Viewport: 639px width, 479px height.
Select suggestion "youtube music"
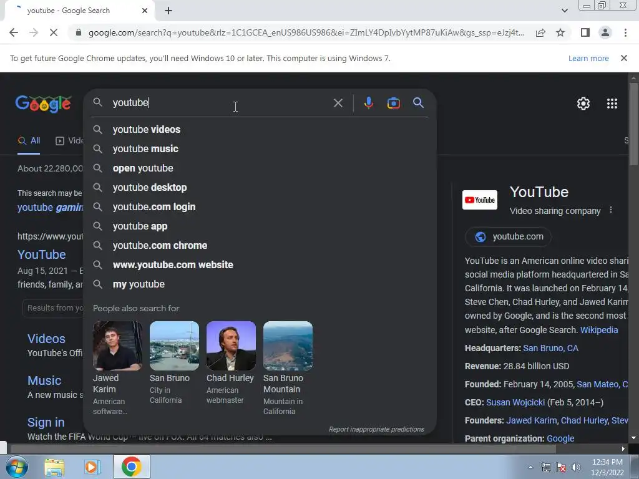point(260,148)
